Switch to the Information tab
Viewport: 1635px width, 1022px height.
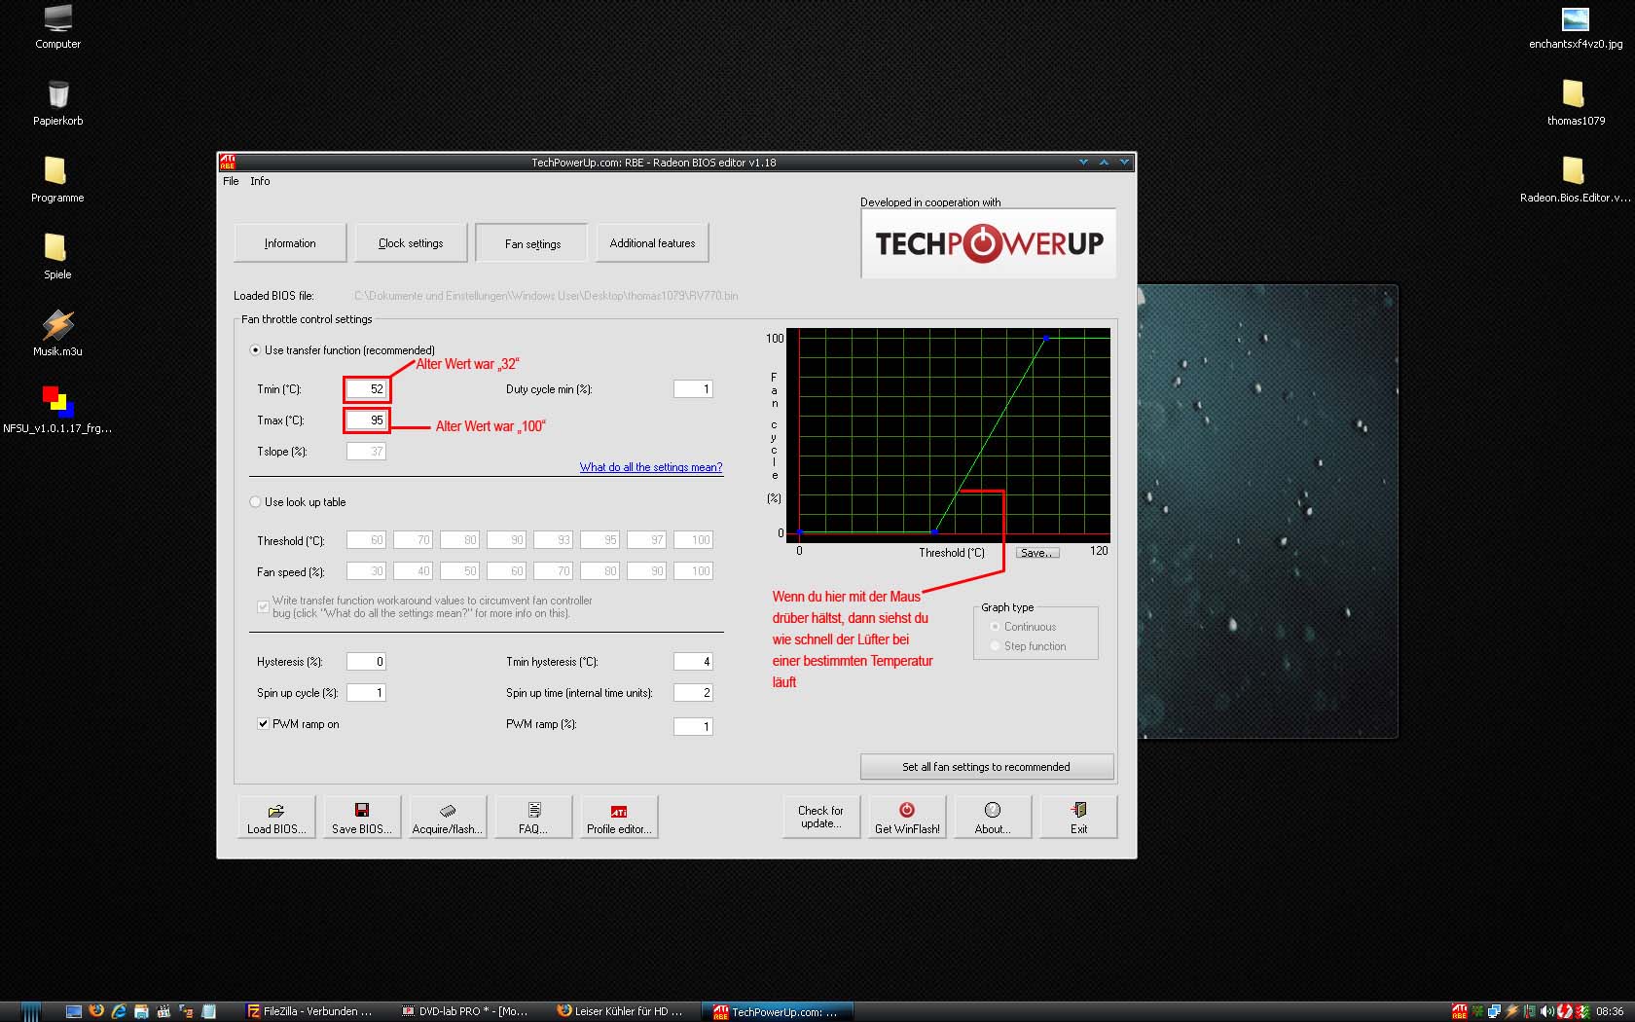[x=290, y=243]
